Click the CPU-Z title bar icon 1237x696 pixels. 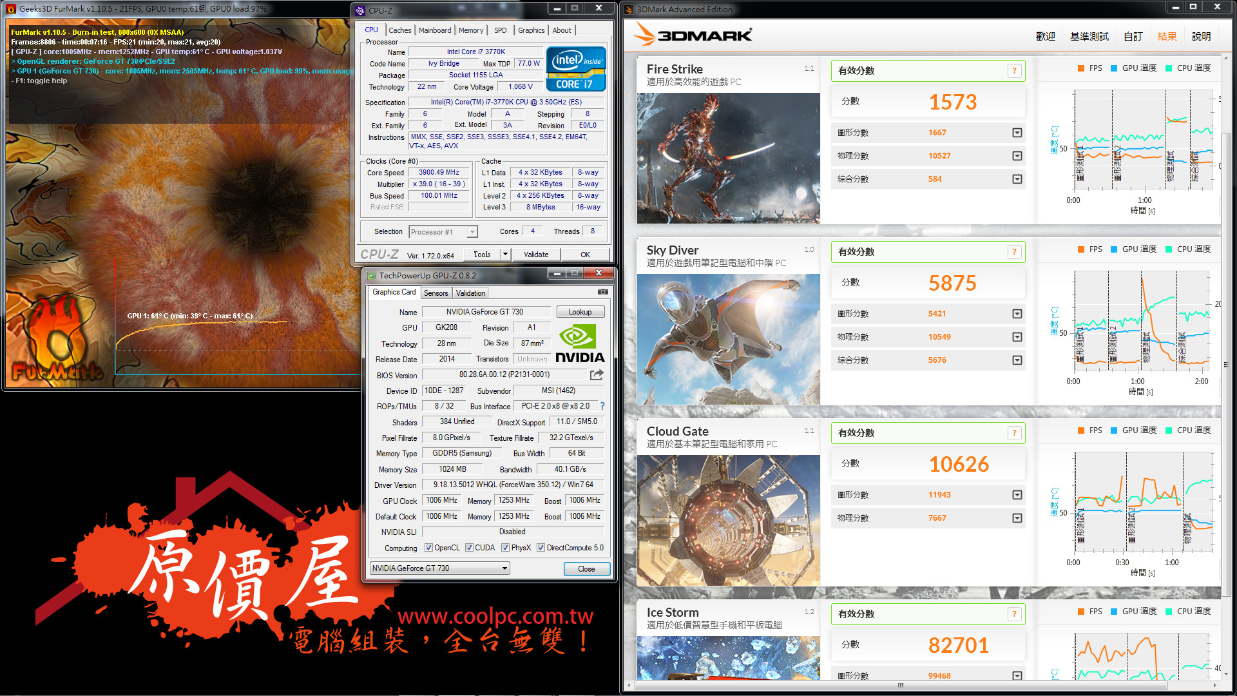(x=360, y=10)
